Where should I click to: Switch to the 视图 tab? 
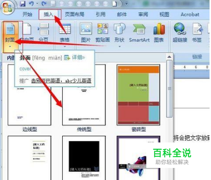click(164, 14)
